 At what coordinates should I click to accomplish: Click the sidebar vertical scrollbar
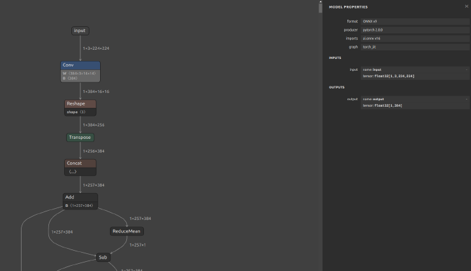(321, 7)
